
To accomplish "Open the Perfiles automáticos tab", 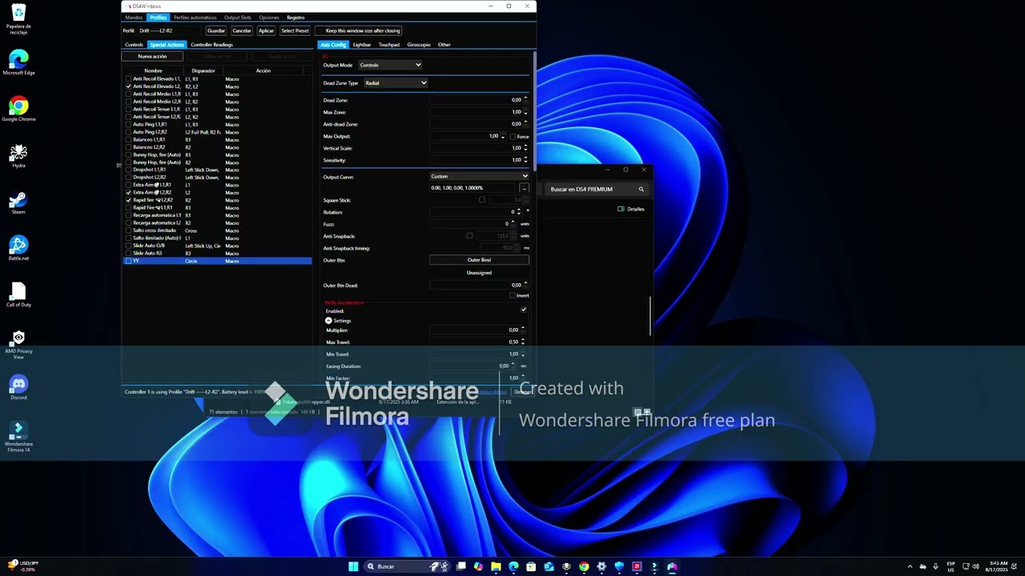I will pyautogui.click(x=195, y=18).
